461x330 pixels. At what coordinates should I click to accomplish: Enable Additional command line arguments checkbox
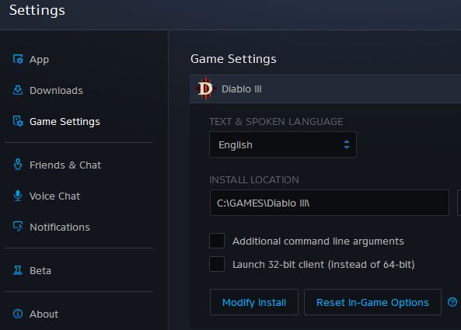[217, 241]
